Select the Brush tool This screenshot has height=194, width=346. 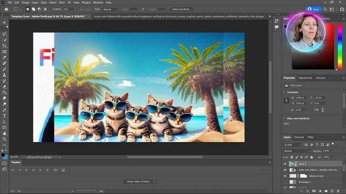[4, 69]
